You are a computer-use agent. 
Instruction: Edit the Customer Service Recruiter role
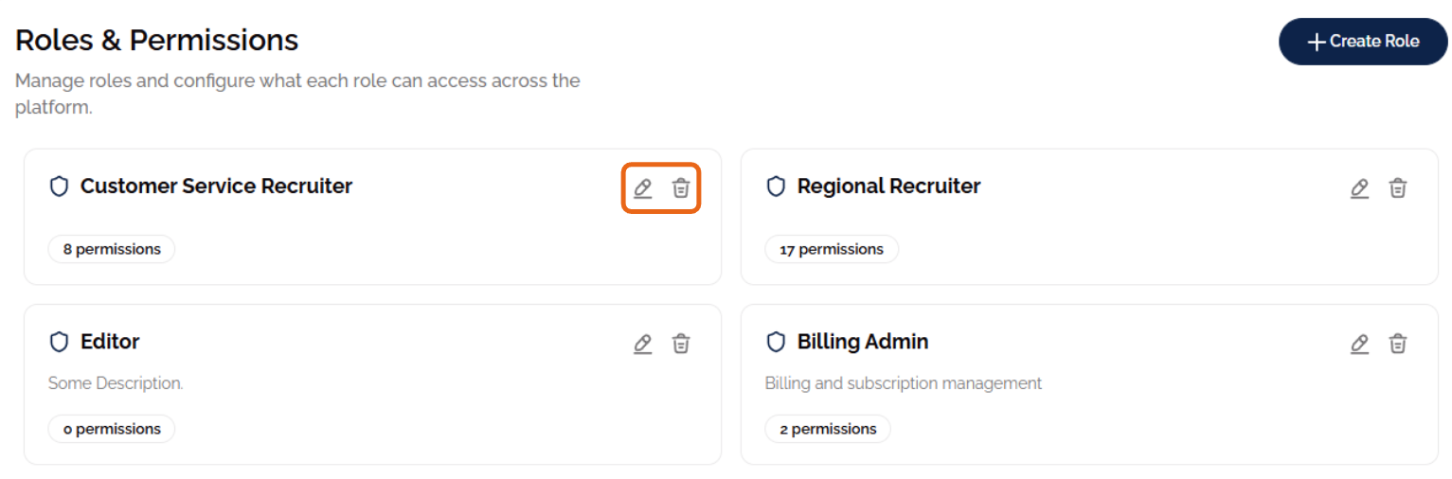pyautogui.click(x=643, y=188)
